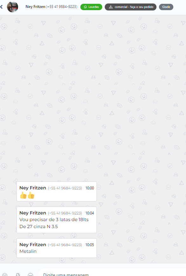Go back using the header arrow
This screenshot has height=276, width=186.
point(1,7)
